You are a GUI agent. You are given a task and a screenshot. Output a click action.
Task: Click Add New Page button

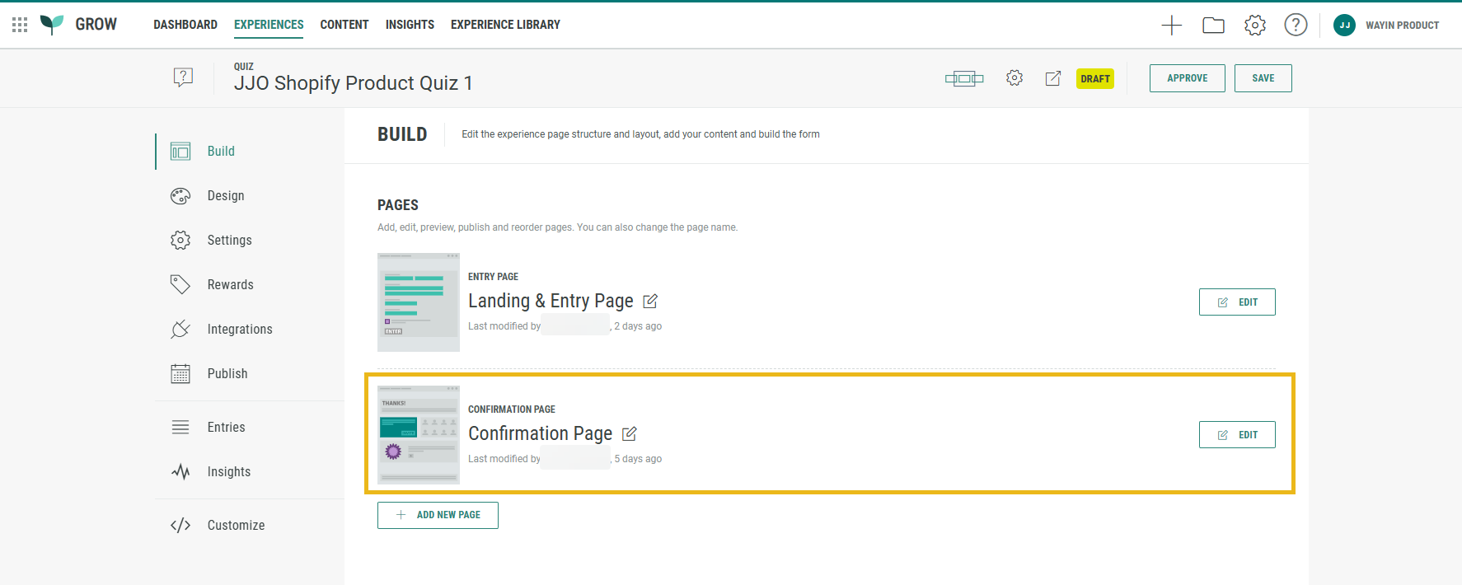coord(438,515)
